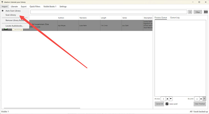Viewport: 209px width, 114px height.
Task: Apply the search with the Filter button
Action: click(198, 12)
